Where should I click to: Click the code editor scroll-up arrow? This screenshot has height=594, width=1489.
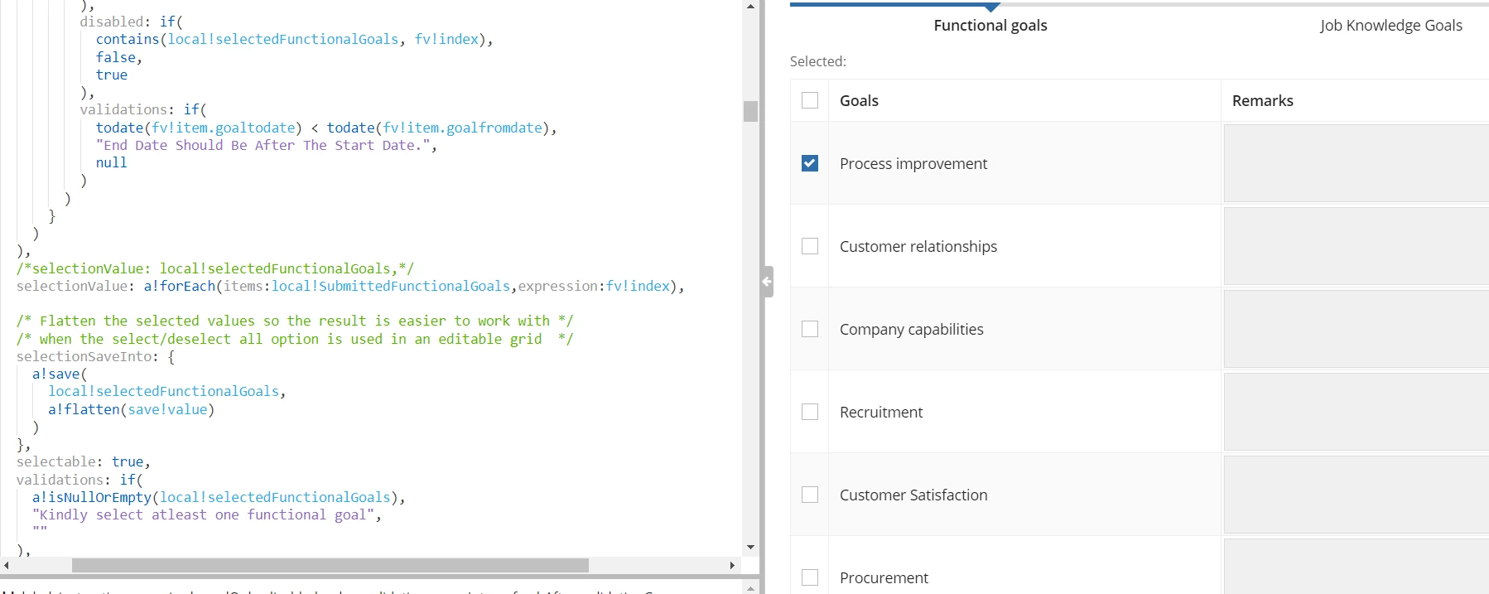[750, 7]
